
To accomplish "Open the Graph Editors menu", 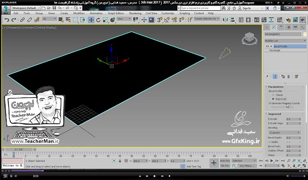I will click(116, 13).
